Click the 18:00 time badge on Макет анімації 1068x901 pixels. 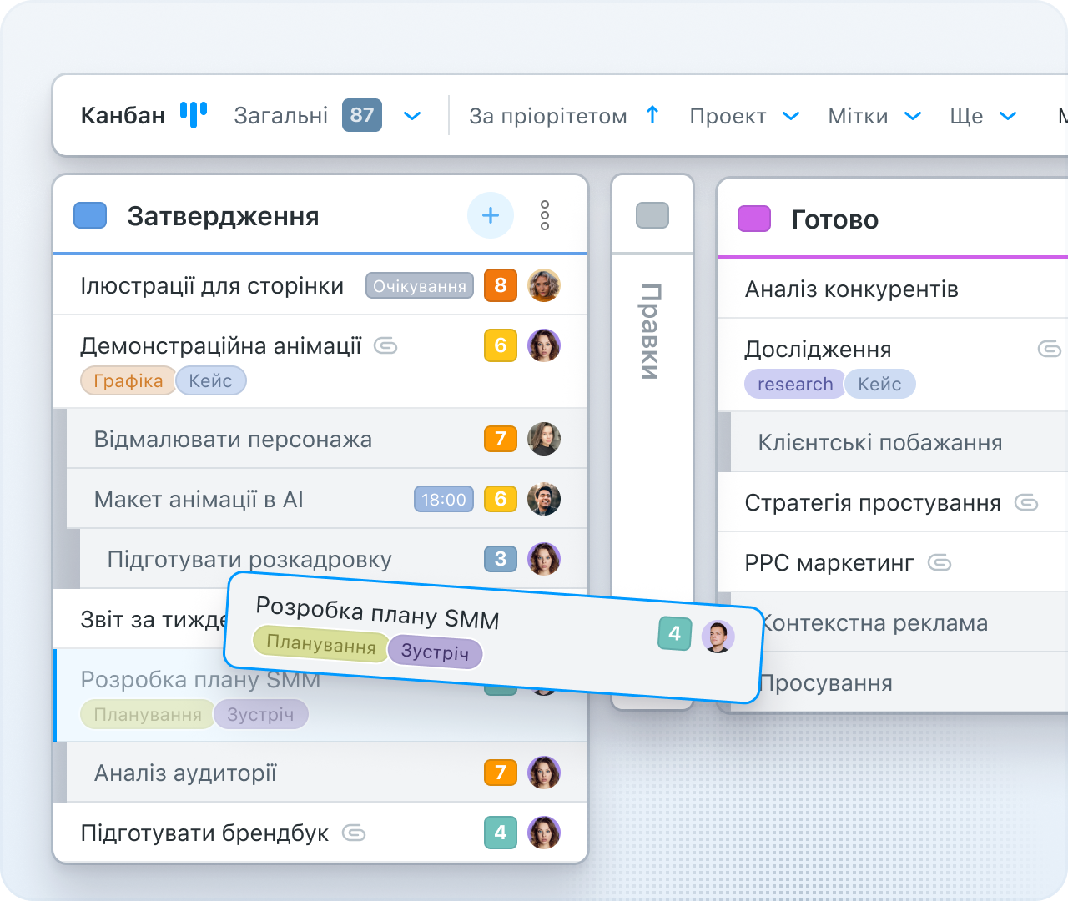point(443,499)
